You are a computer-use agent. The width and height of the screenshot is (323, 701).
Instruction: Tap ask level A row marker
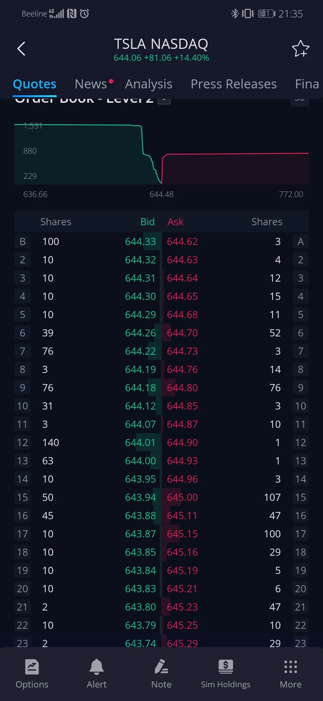pyautogui.click(x=301, y=241)
